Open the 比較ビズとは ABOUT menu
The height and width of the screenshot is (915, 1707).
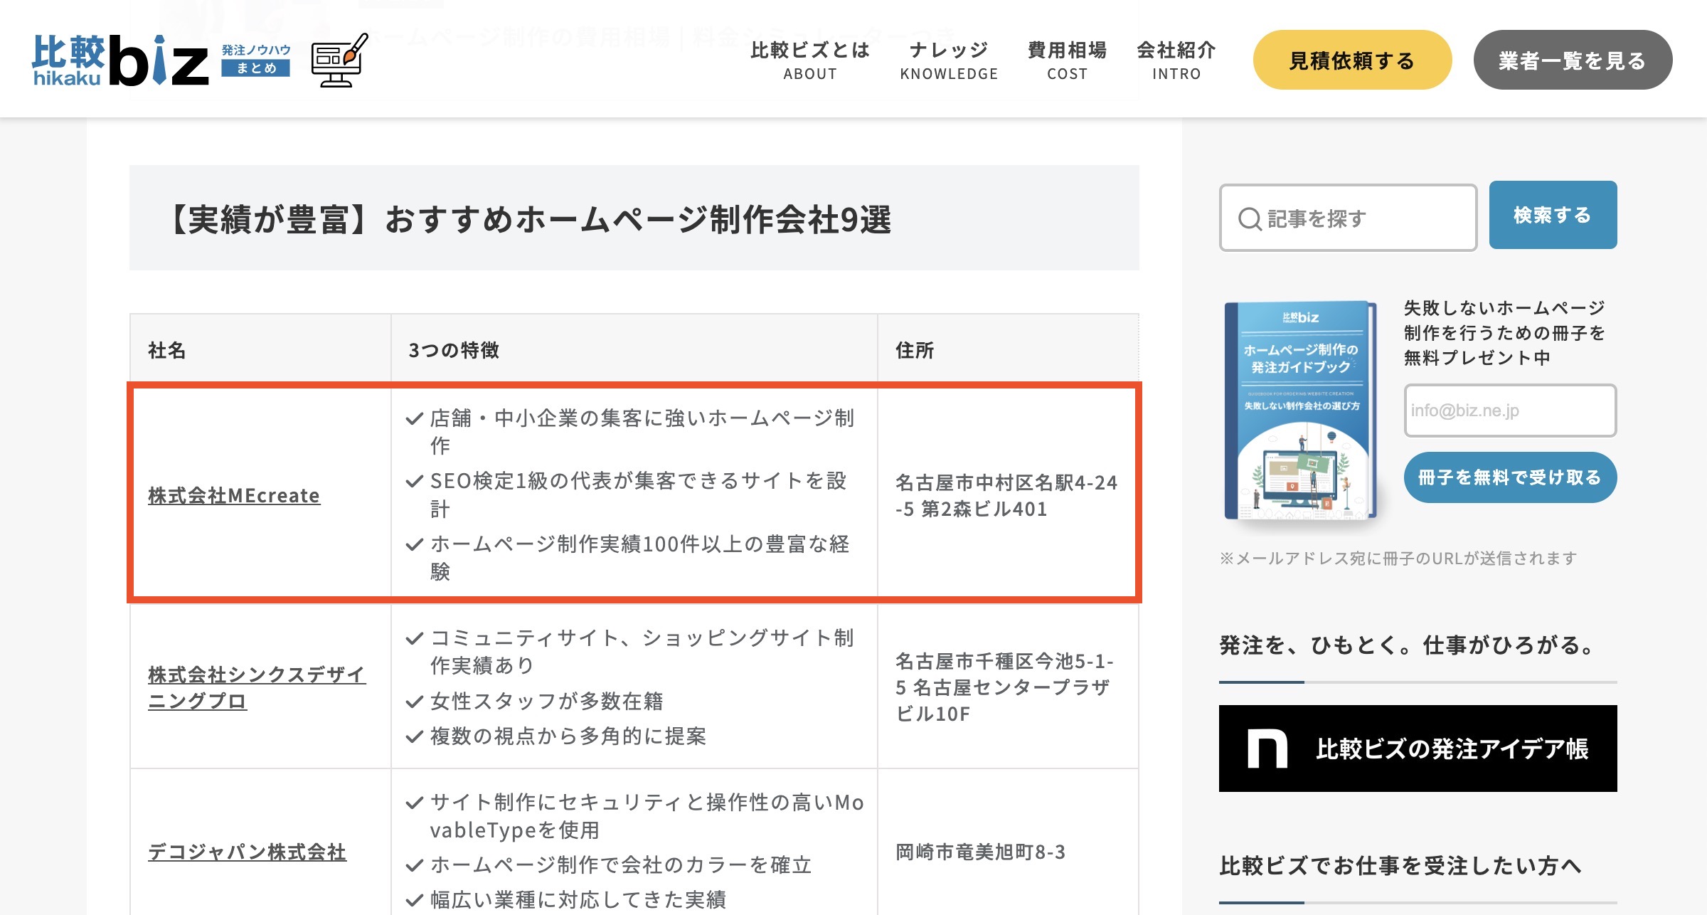click(809, 60)
